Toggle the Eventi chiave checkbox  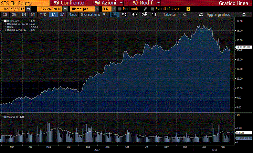152,9
